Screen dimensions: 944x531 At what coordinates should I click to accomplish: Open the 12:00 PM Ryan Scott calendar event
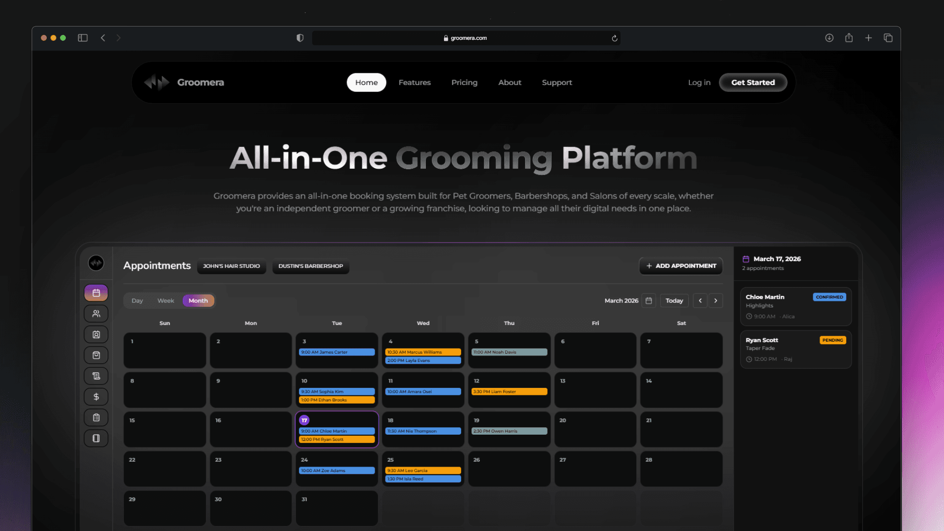tap(337, 440)
